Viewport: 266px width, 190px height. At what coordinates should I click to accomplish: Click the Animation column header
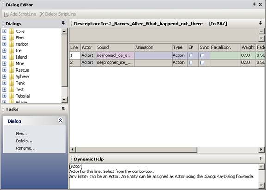(x=153, y=47)
